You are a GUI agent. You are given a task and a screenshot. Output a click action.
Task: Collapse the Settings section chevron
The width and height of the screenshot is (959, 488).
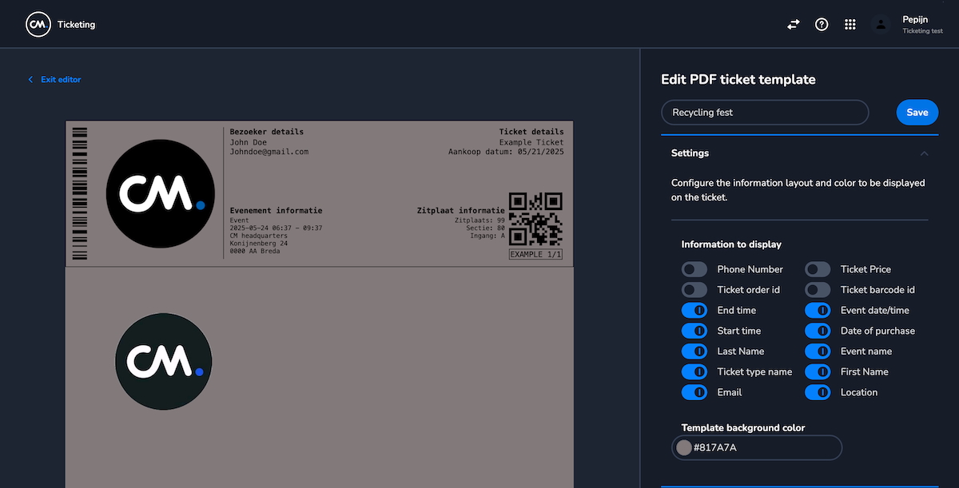[x=925, y=153]
